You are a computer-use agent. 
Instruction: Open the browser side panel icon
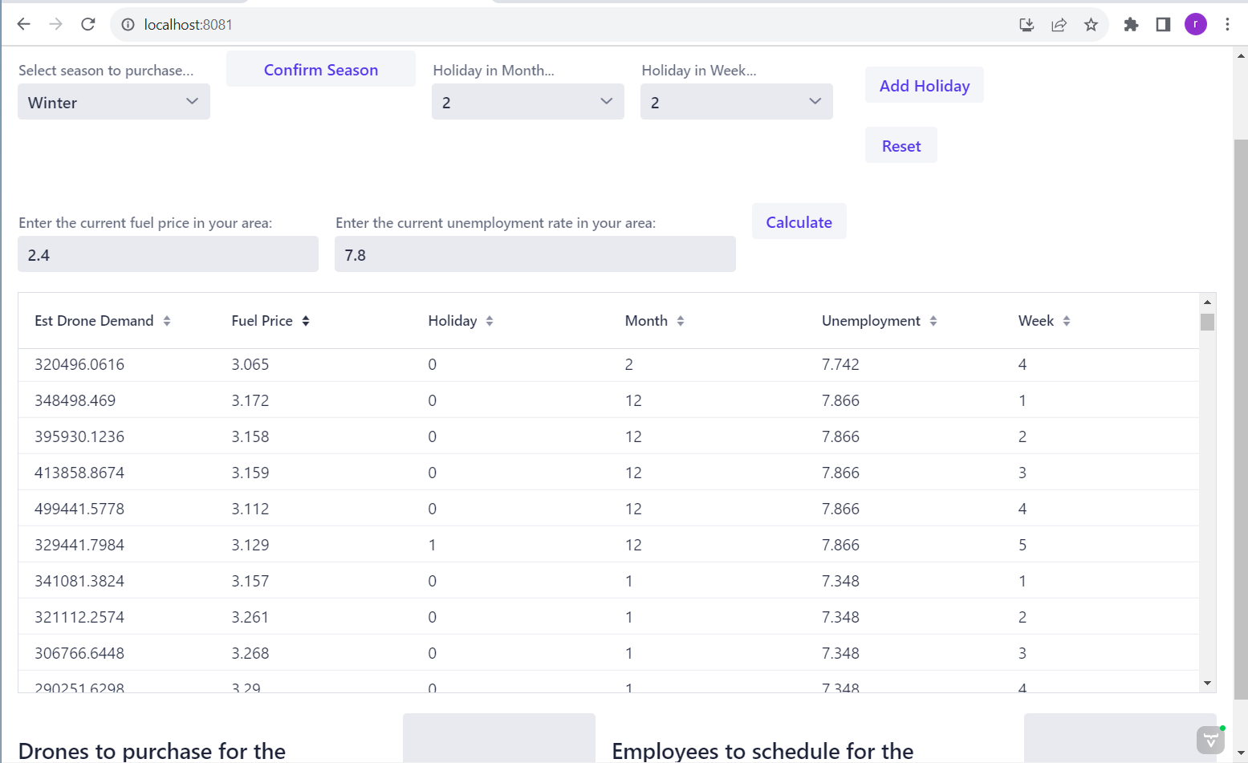[1163, 25]
